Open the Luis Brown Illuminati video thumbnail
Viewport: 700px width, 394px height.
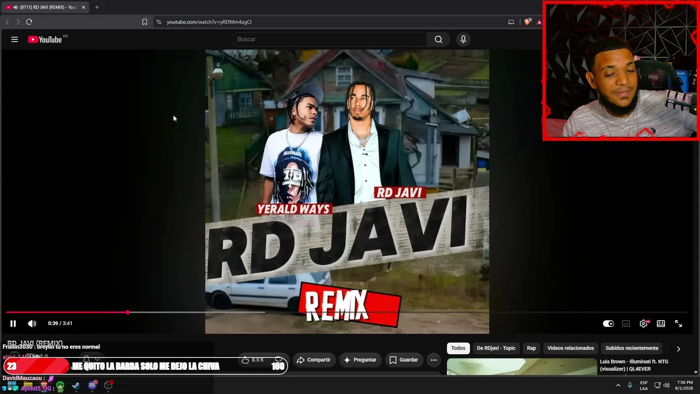(522, 367)
